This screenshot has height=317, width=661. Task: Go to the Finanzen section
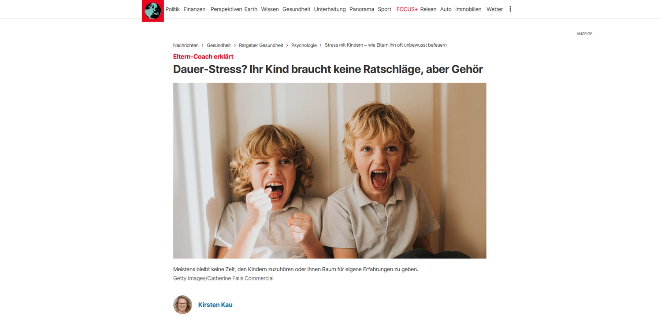(194, 9)
